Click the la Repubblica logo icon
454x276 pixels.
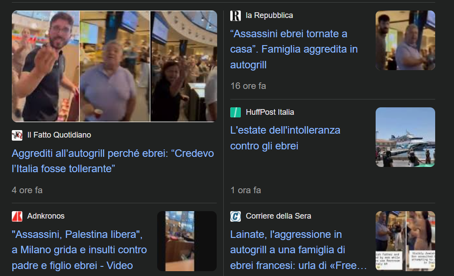click(x=236, y=16)
